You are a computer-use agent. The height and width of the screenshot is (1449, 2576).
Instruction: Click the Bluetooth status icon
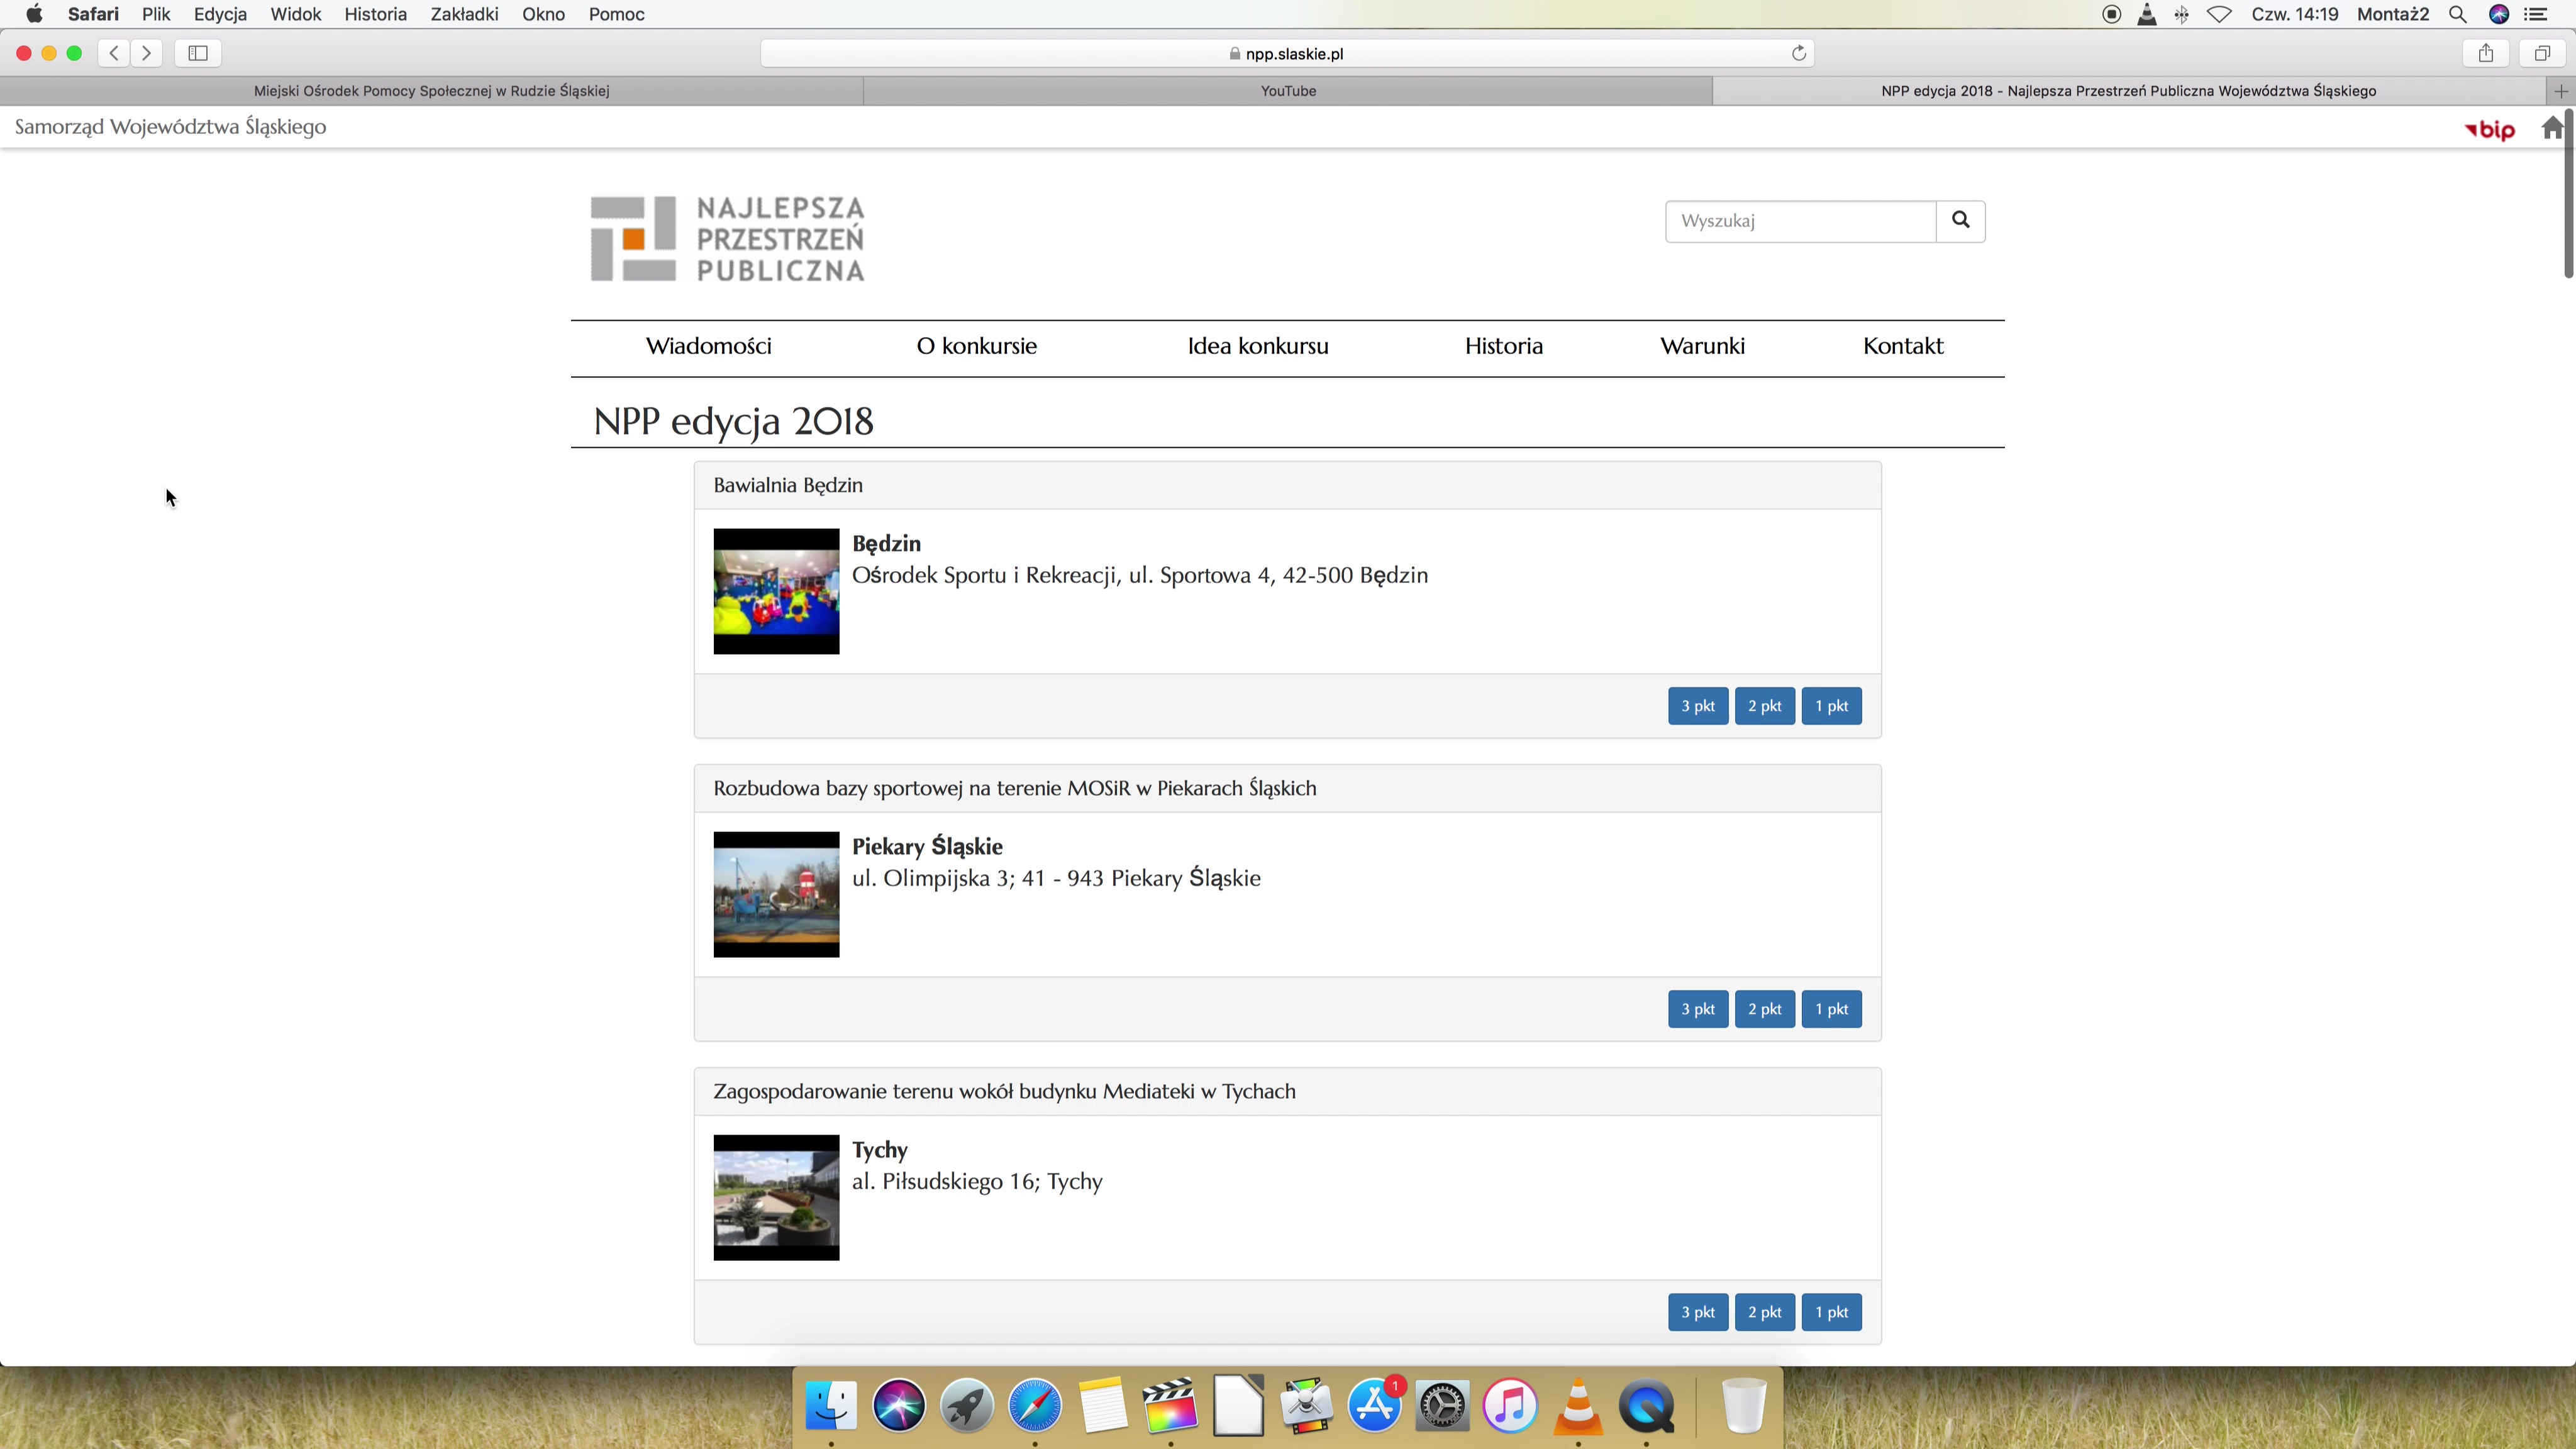click(x=2181, y=14)
